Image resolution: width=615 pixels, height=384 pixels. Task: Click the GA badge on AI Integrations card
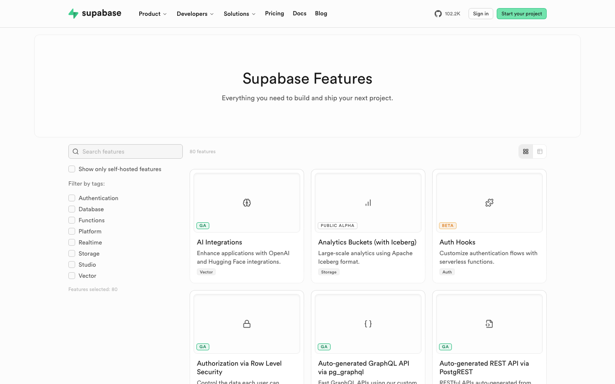[203, 226]
